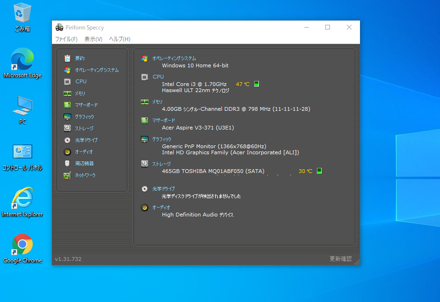Click the monitor icon in summary panel
The image size is (440, 302).
click(145, 139)
